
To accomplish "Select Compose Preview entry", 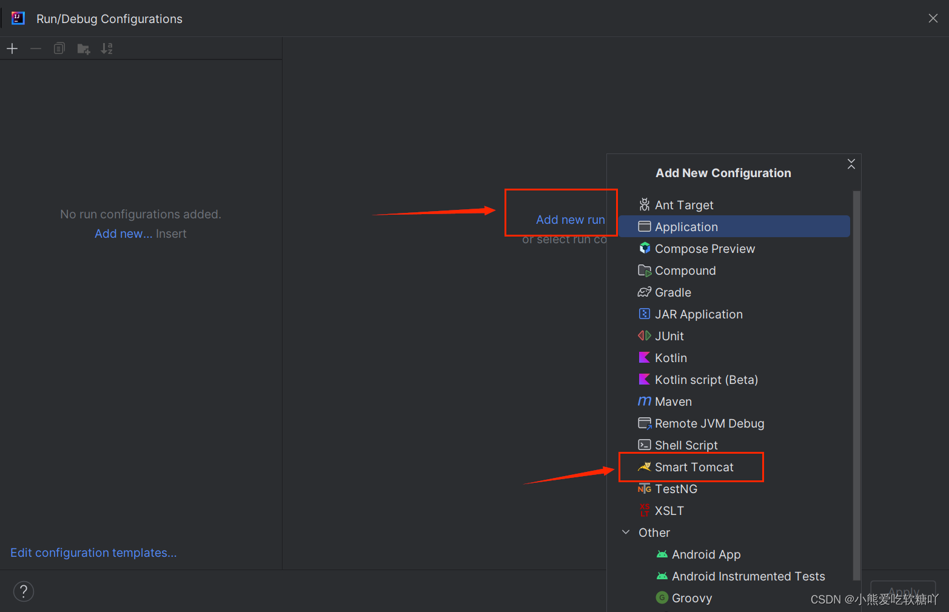I will (x=734, y=249).
